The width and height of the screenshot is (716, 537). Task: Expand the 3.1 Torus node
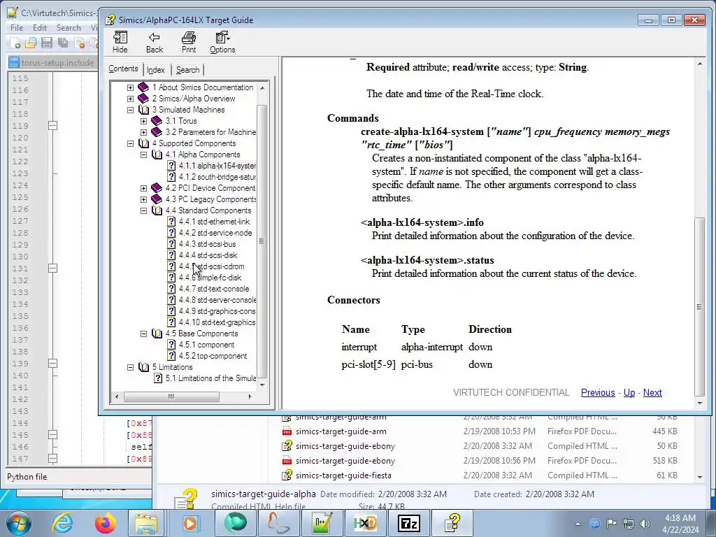[x=143, y=121]
